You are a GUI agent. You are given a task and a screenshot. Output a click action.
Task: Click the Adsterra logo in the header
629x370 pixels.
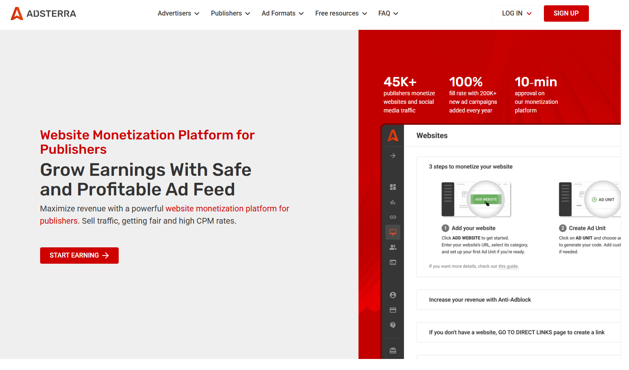tap(43, 13)
